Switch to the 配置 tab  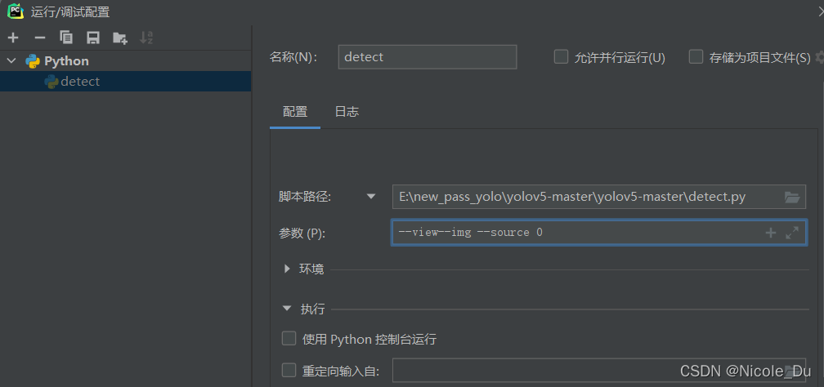295,112
